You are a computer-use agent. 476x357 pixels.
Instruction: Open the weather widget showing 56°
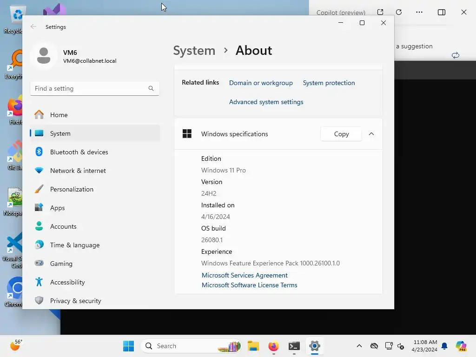tap(16, 345)
